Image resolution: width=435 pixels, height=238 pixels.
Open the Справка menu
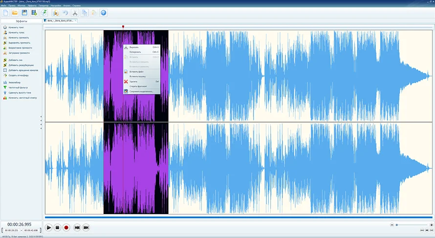77,5
